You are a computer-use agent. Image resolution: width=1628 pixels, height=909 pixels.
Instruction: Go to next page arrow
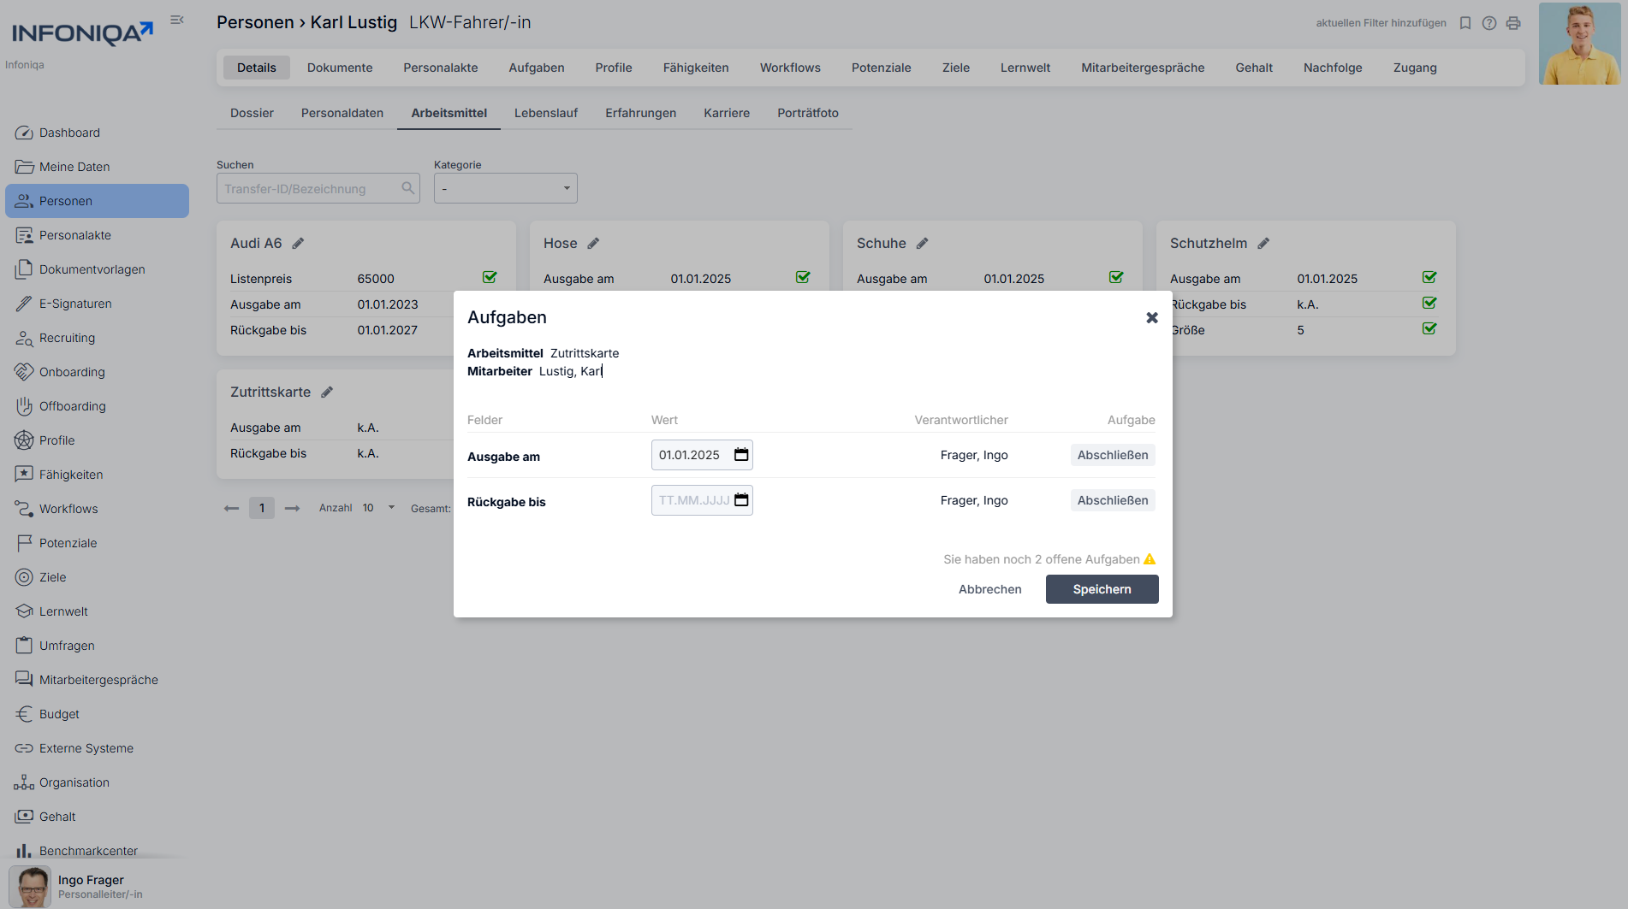(292, 508)
